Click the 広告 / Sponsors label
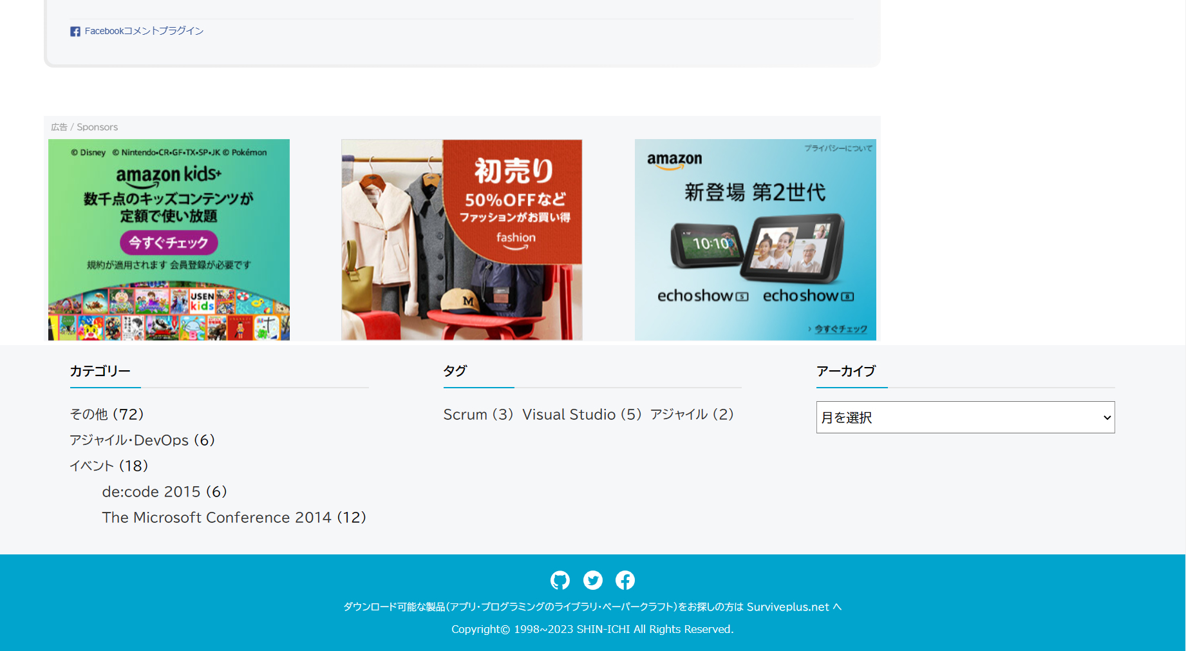This screenshot has height=651, width=1186. click(84, 127)
